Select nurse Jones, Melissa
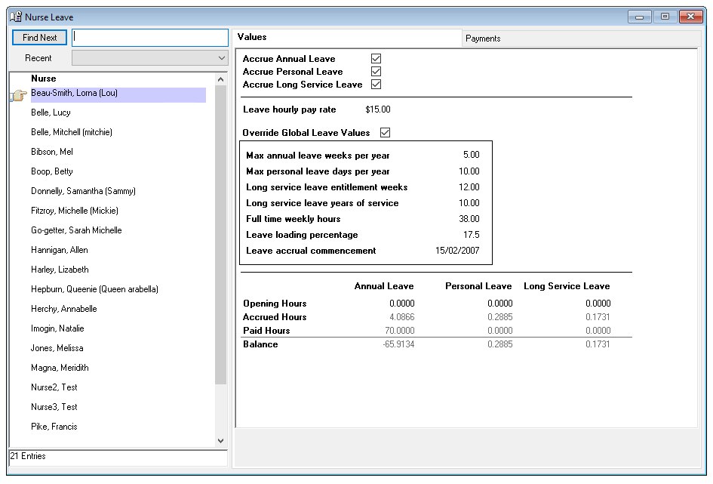The width and height of the screenshot is (713, 484). [x=57, y=347]
